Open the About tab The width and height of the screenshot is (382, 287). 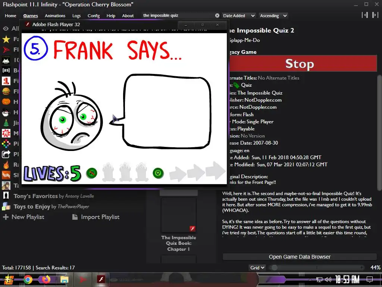tap(128, 16)
